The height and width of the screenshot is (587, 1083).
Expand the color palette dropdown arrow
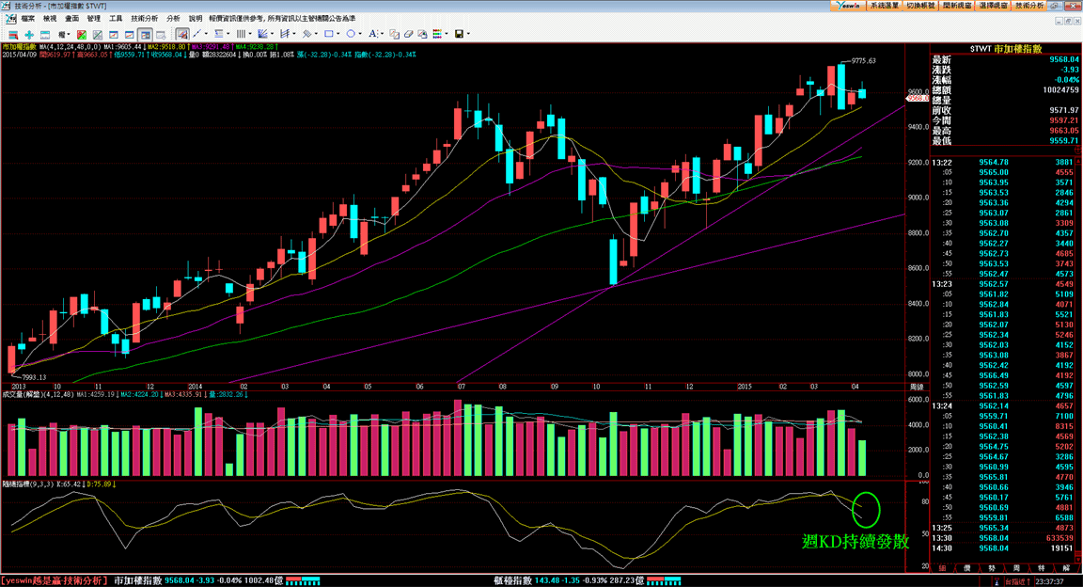pyautogui.click(x=447, y=34)
